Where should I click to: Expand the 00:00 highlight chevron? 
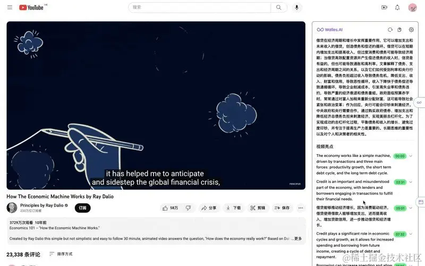coord(411,156)
